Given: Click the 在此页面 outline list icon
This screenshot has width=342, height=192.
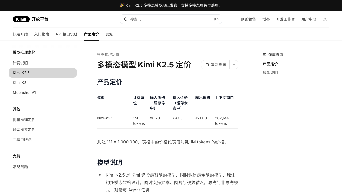Looking at the screenshot, I should click(265, 54).
